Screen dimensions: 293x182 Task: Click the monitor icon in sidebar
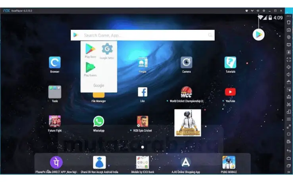289,45
